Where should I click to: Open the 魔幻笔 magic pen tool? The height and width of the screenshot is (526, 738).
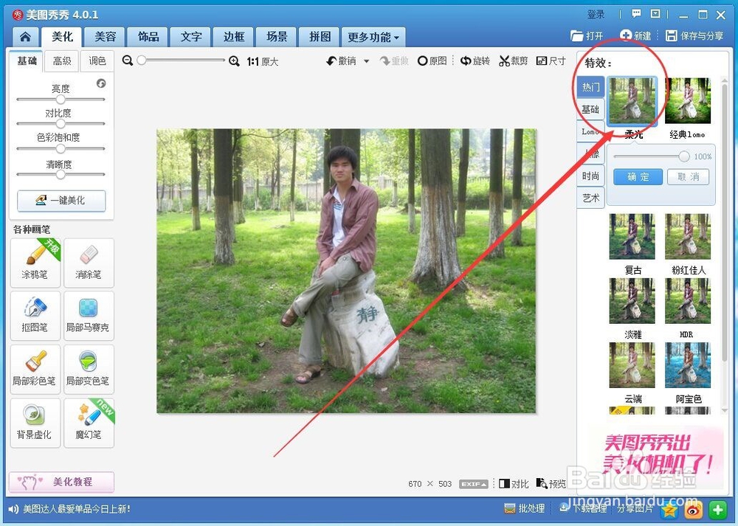point(89,423)
